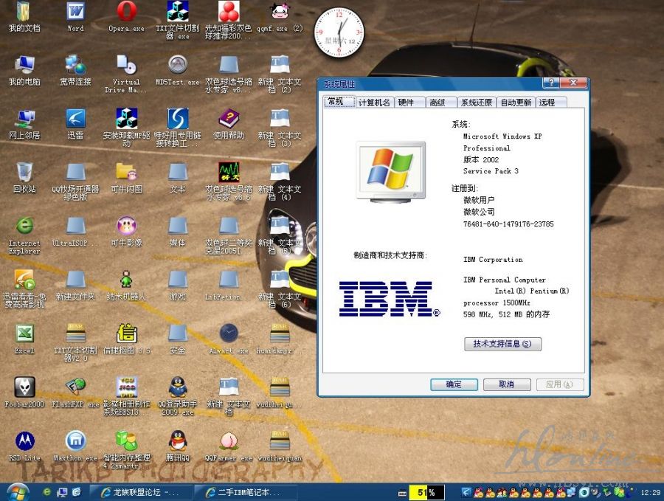The height and width of the screenshot is (501, 664).
Task: Click the 技术支持信息 button
Action: [x=502, y=344]
